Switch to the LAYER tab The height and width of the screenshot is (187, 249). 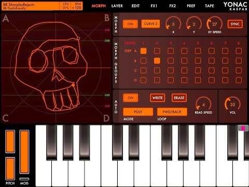click(x=117, y=6)
